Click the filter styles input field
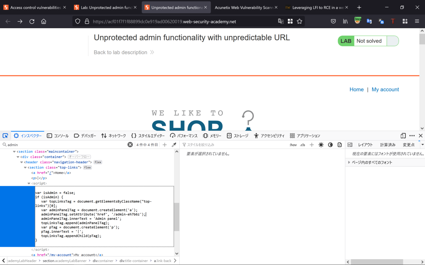Image resolution: width=425 pixels, height=265 pixels. (x=234, y=145)
